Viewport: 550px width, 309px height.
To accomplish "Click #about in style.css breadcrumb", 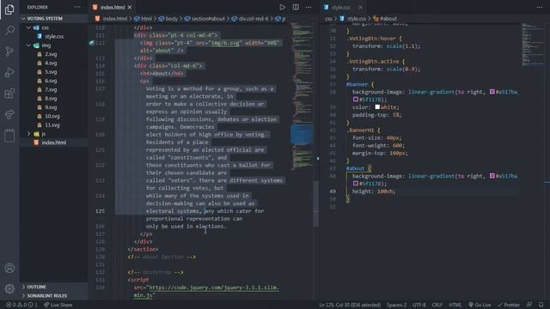I will (385, 19).
